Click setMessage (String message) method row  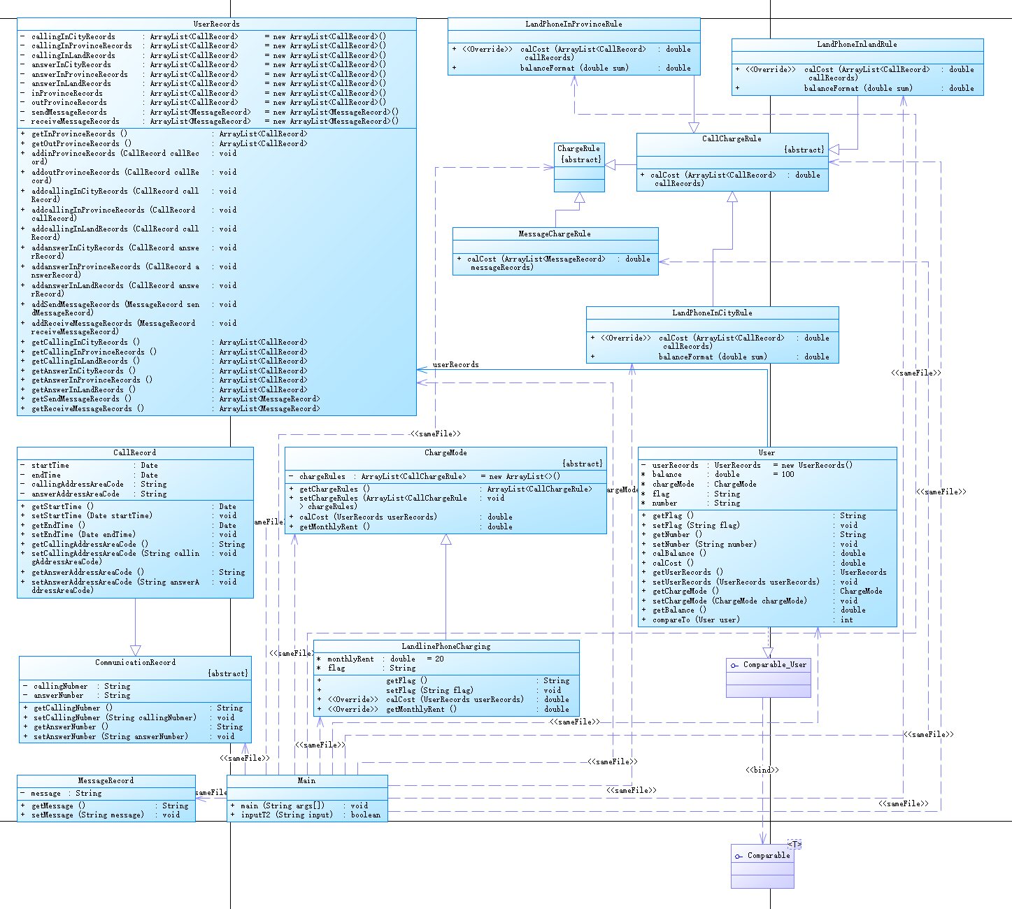coord(100,815)
